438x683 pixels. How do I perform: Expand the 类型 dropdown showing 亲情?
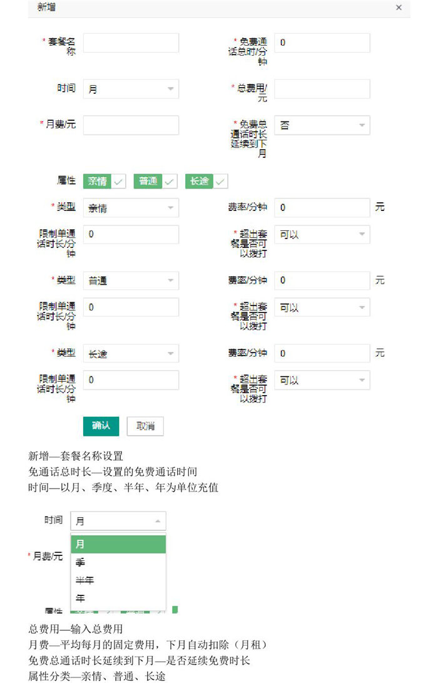point(131,208)
